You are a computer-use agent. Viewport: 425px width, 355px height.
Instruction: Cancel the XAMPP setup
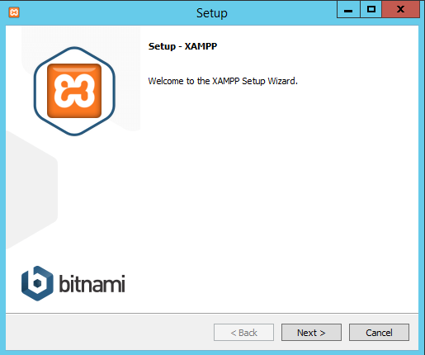379,333
